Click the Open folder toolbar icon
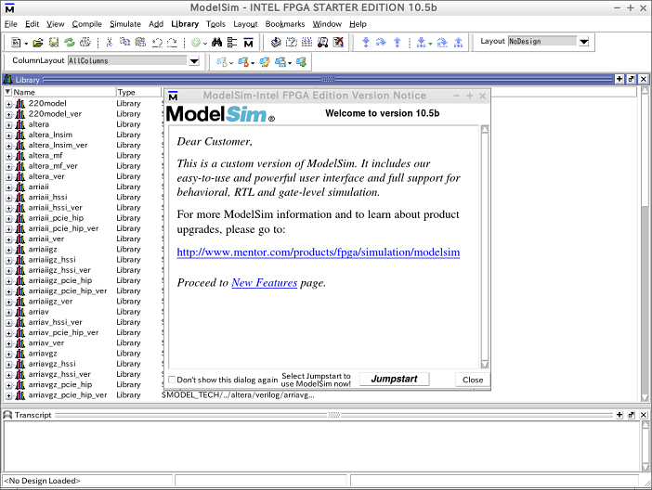The image size is (652, 490). pos(38,43)
